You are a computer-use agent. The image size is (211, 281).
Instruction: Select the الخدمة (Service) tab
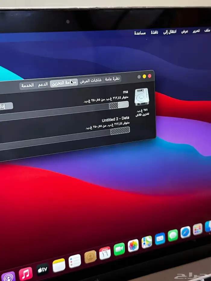click(x=27, y=86)
